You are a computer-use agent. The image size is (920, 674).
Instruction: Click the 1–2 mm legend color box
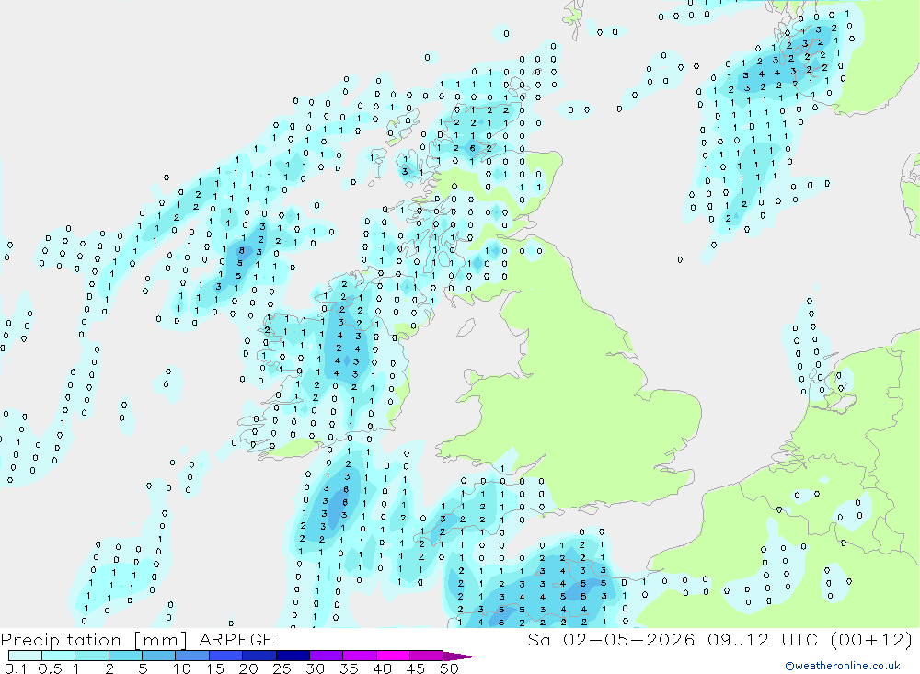click(92, 656)
